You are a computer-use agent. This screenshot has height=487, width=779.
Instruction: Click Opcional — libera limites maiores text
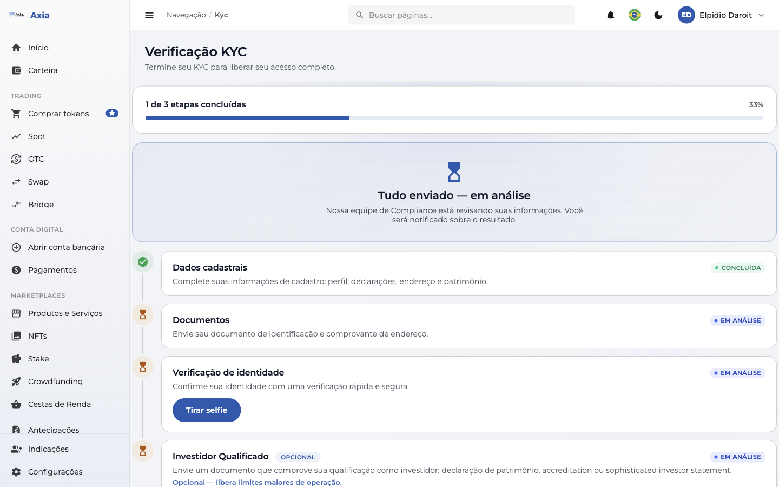(257, 482)
